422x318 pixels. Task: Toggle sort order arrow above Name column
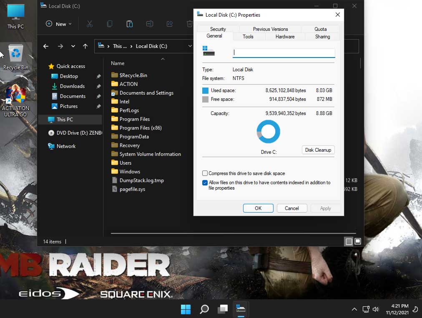(x=163, y=59)
